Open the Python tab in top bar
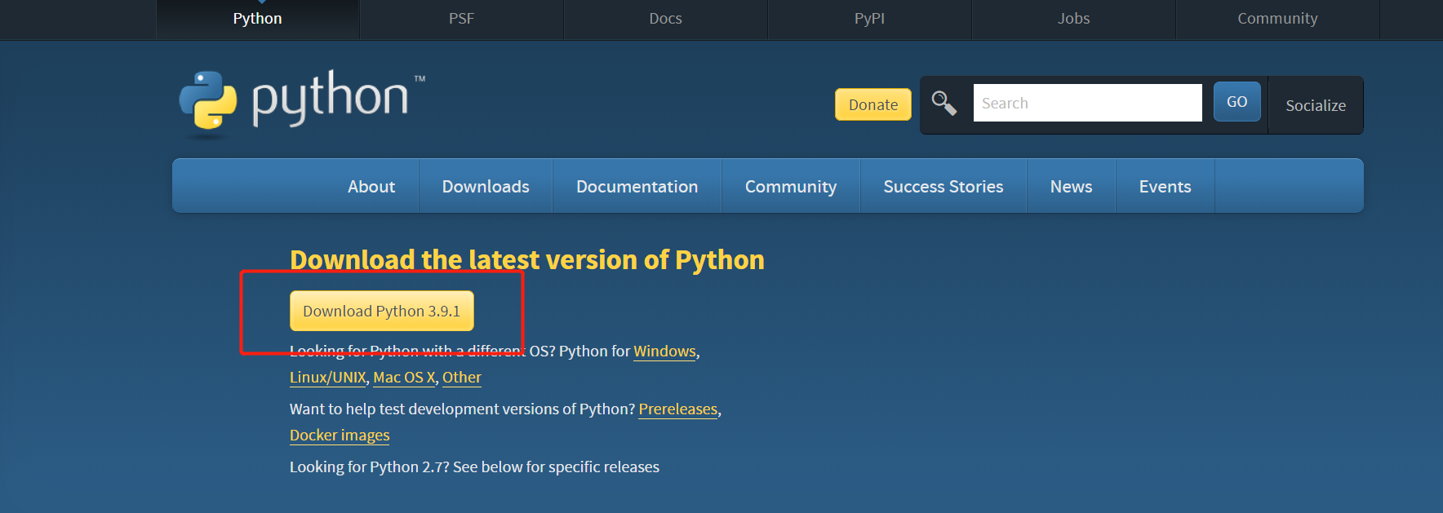Screen dimensions: 1443x513 pyautogui.click(x=257, y=19)
